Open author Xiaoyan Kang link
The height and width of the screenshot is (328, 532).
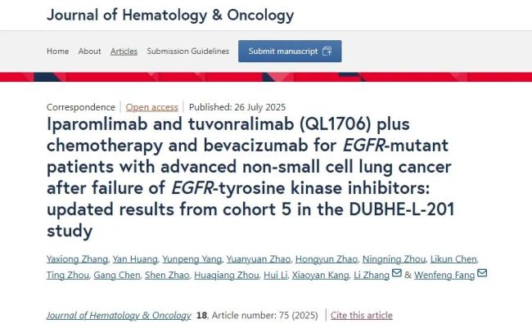(x=320, y=275)
